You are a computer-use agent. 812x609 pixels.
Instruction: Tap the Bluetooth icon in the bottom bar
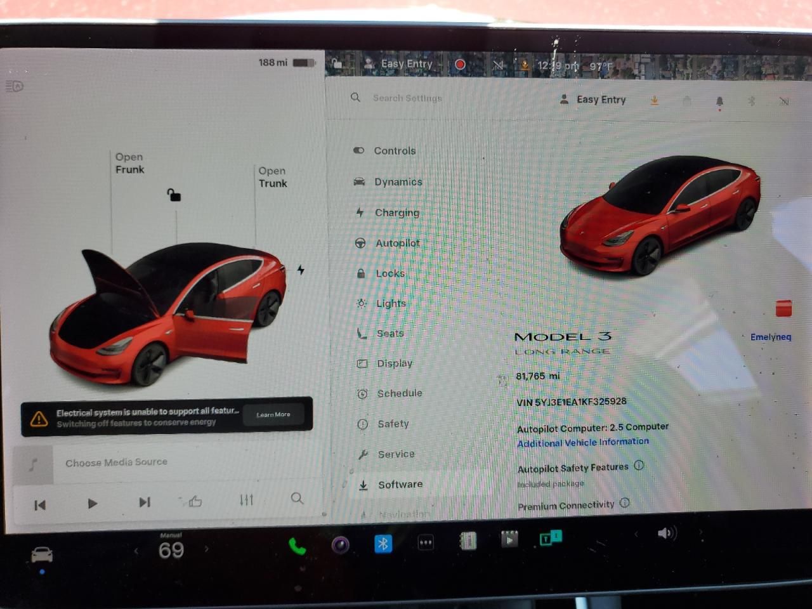pyautogui.click(x=383, y=544)
